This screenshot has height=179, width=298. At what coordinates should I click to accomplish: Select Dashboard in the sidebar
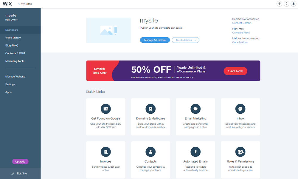pos(20,30)
